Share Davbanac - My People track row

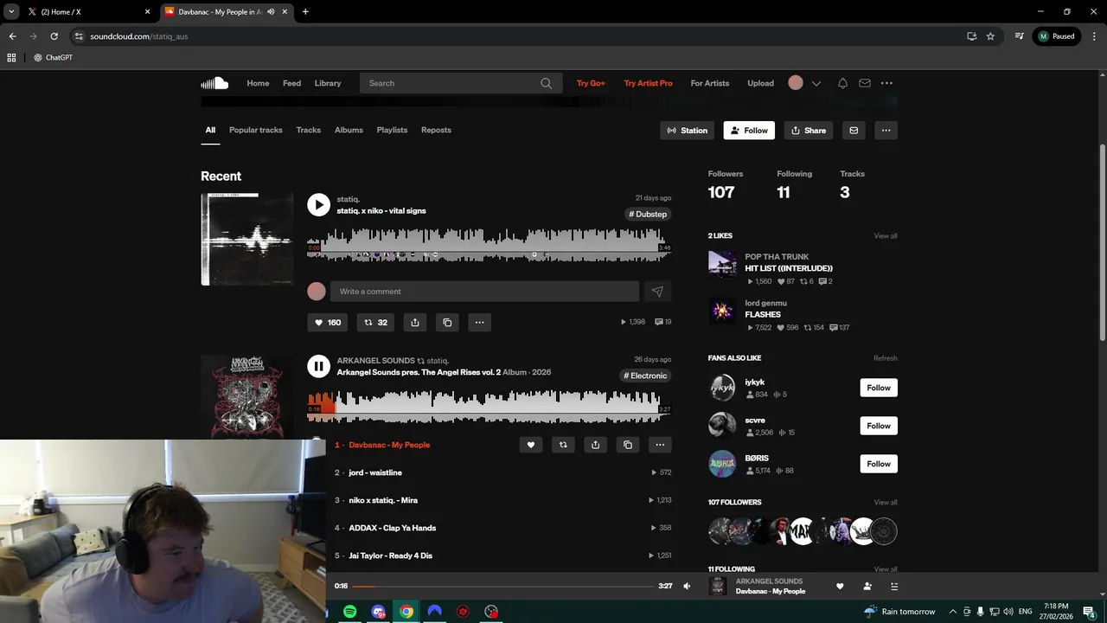[595, 445]
